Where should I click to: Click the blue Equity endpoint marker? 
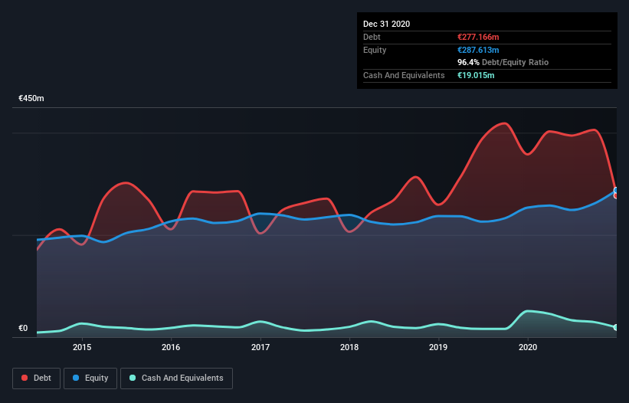click(x=616, y=191)
